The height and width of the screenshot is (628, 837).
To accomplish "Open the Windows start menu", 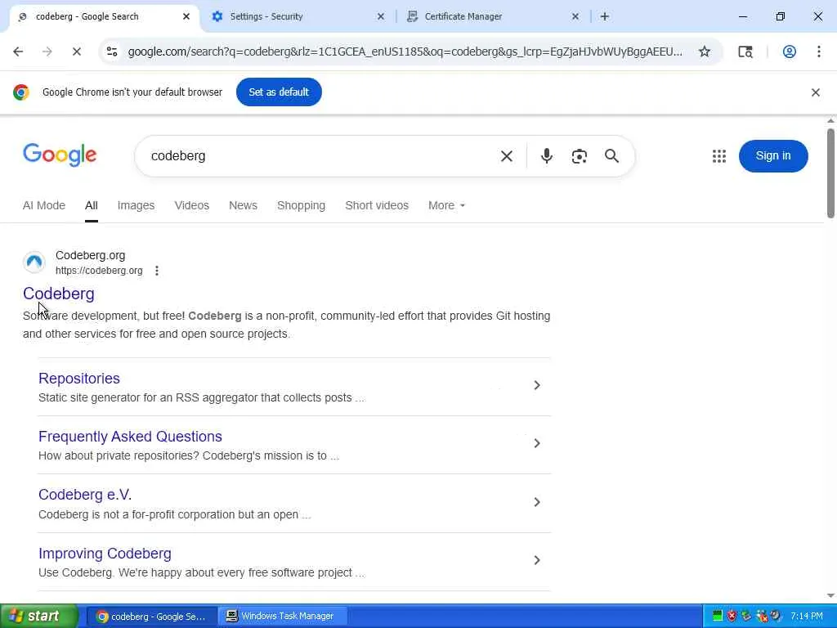I will tap(39, 617).
